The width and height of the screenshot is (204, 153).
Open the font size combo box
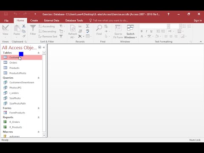click(x=180, y=26)
